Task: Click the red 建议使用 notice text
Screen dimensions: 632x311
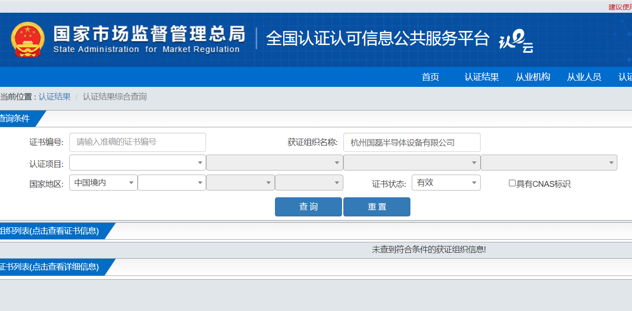Action: pos(620,7)
